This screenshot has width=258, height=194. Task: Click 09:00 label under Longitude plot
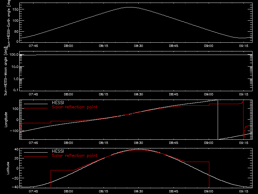[208, 143]
